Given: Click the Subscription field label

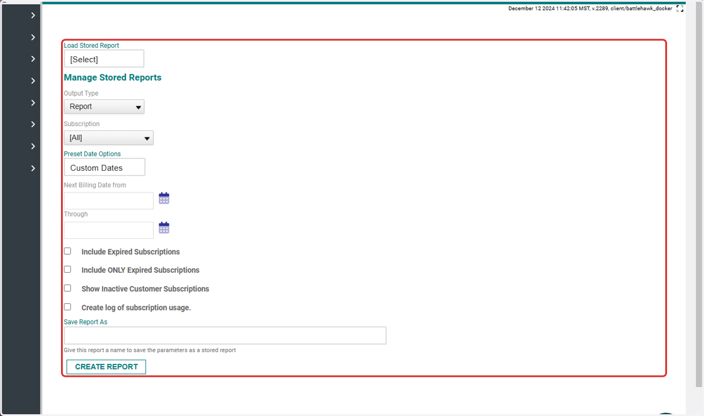Looking at the screenshot, I should (x=82, y=124).
